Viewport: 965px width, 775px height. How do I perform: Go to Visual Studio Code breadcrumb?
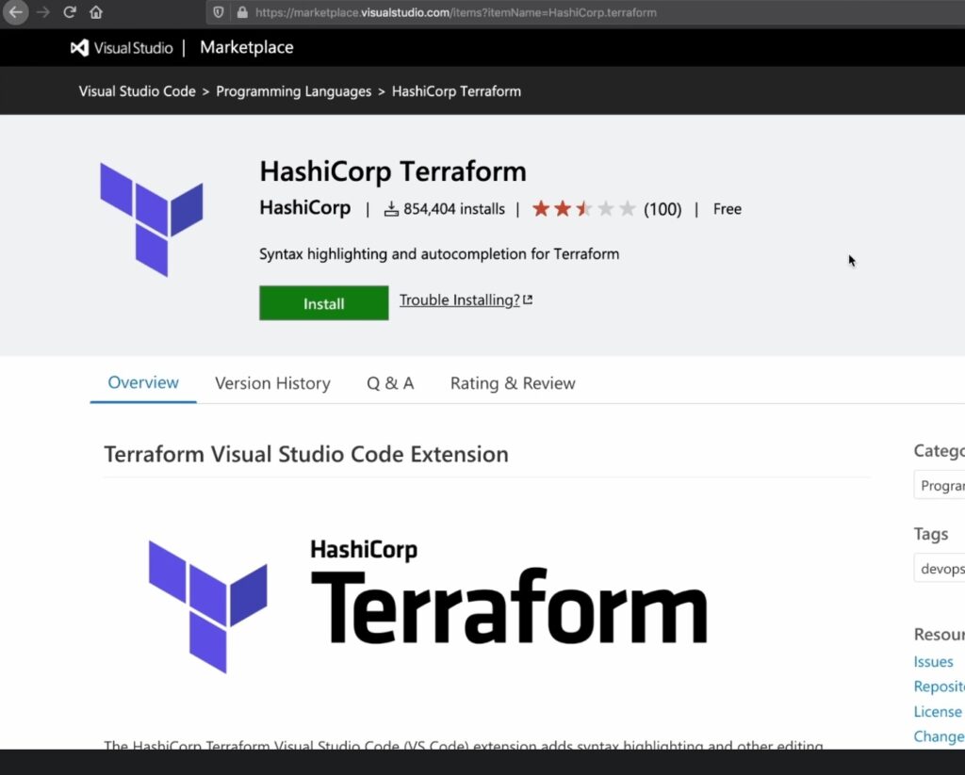click(138, 91)
